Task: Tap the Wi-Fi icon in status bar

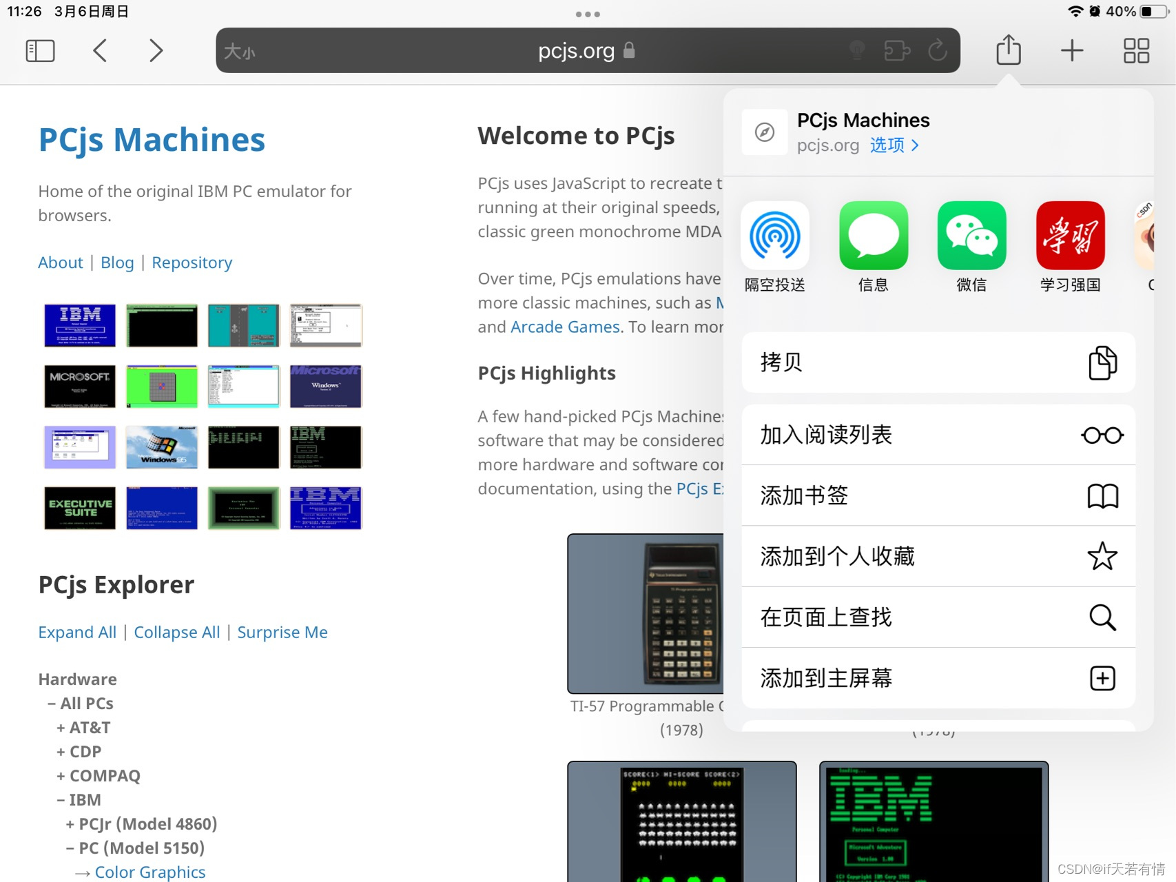Action: point(1075,12)
